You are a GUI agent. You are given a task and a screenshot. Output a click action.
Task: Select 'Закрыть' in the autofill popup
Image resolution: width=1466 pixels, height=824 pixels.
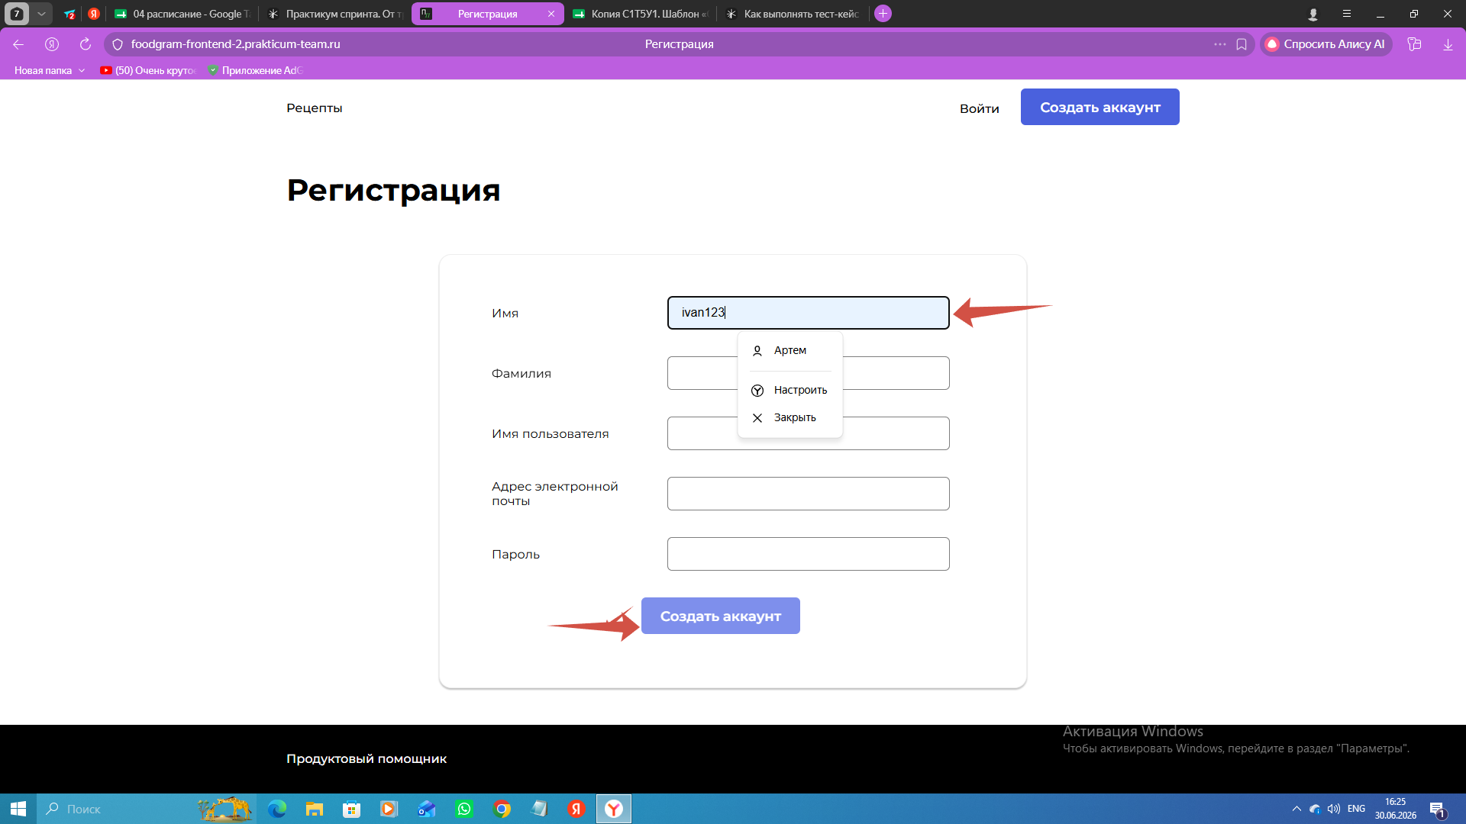(x=790, y=417)
